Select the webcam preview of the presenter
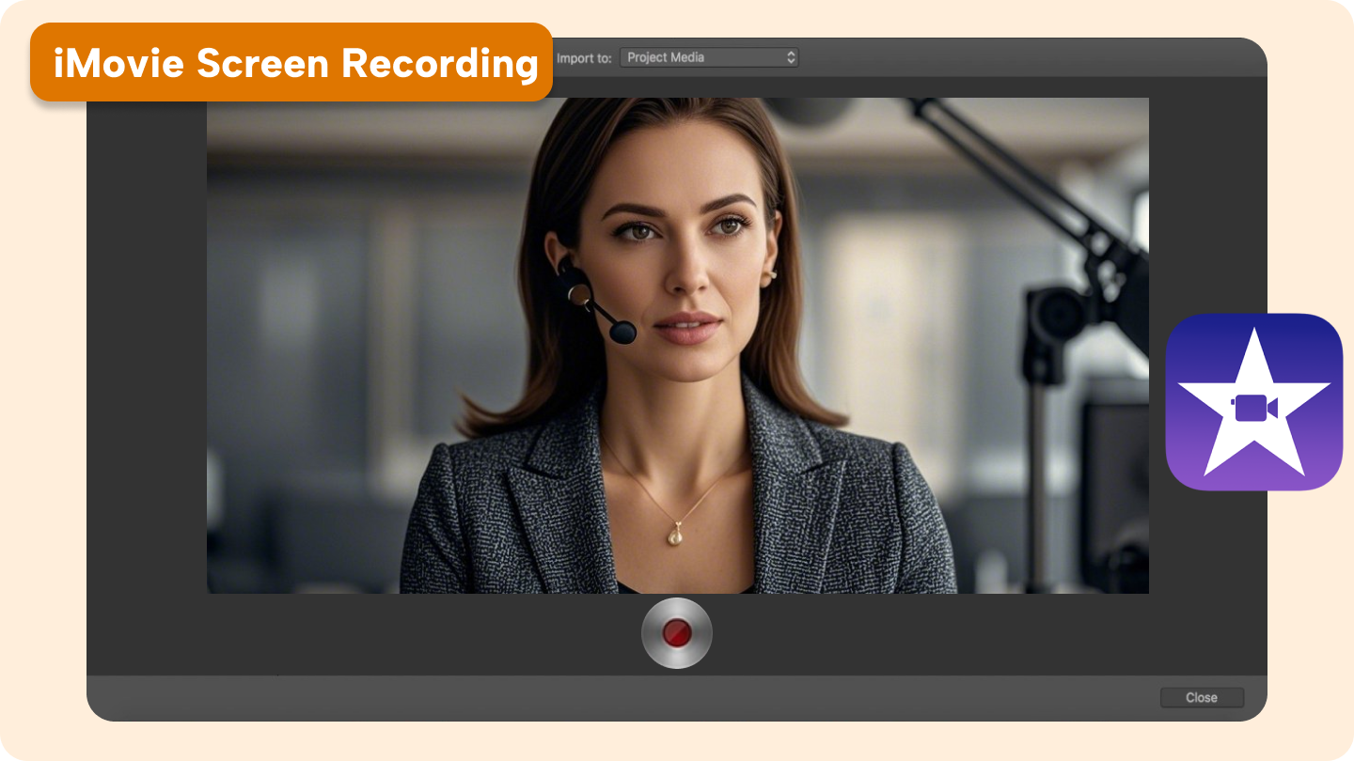 tap(677, 344)
